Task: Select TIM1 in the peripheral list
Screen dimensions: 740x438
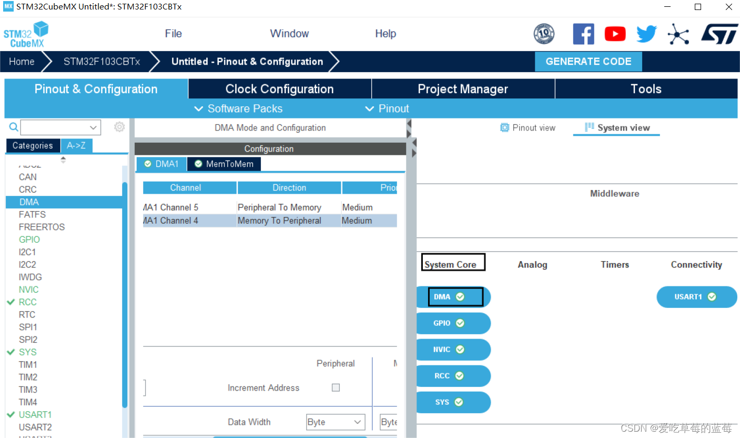Action: pos(28,365)
